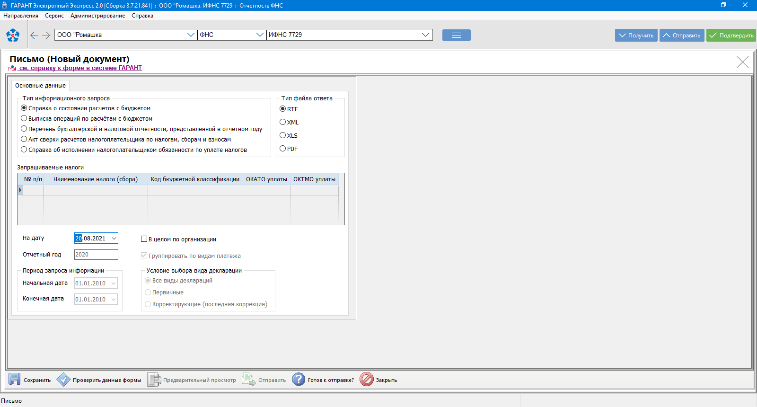Open the Справка menu in menu bar
This screenshot has height=407, width=757.
click(142, 16)
